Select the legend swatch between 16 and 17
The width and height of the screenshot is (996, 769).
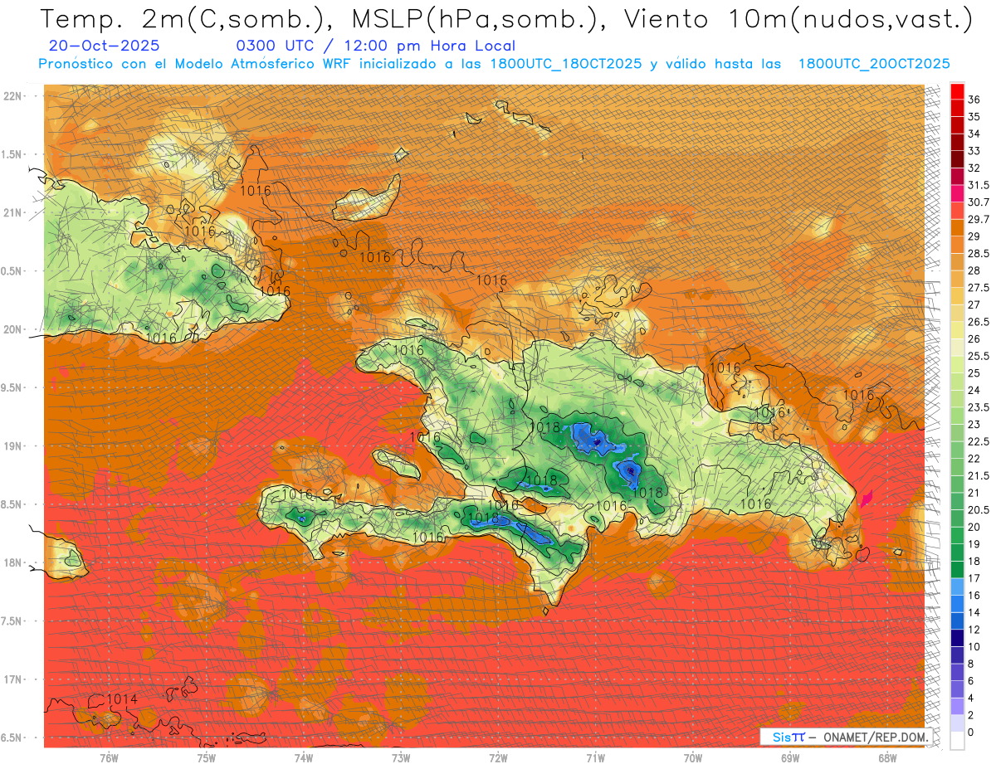point(957,586)
